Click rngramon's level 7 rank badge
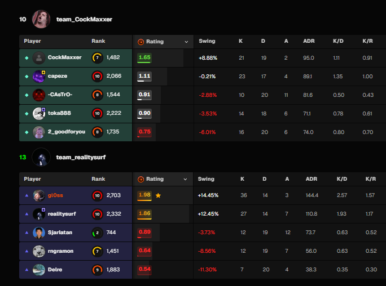 (x=97, y=252)
